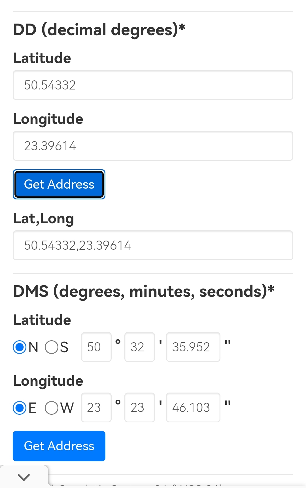The height and width of the screenshot is (488, 306).
Task: Click the combined Lat,Long input field
Action: point(153,245)
